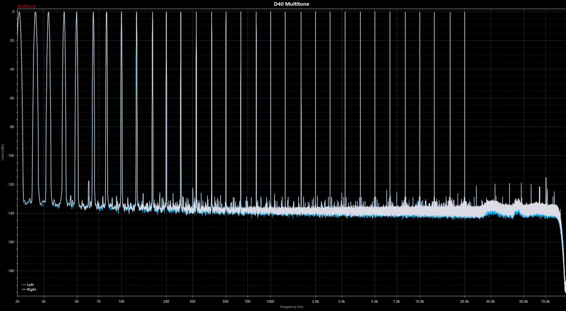Image resolution: width=566 pixels, height=311 pixels.
Task: Click the -120 level axis tick label
Action: [11, 185]
